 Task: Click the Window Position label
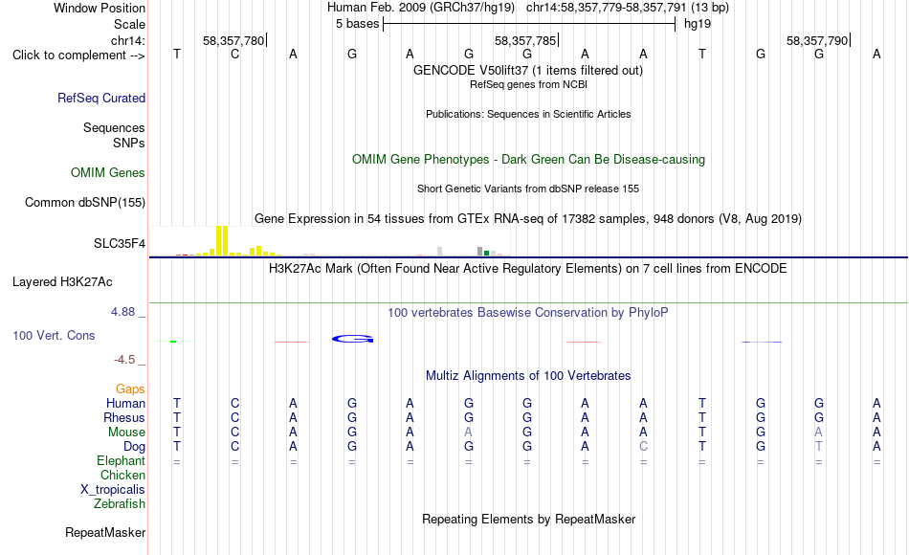[100, 8]
